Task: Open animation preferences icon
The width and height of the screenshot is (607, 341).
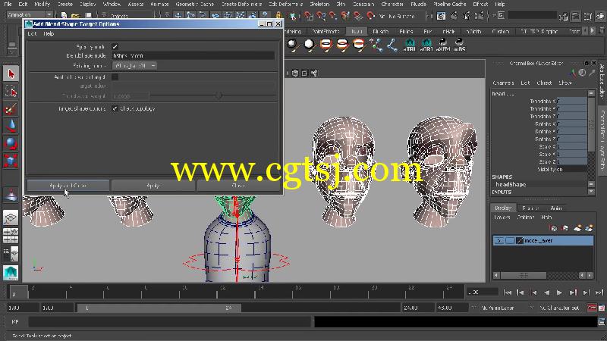Action: tap(602, 308)
